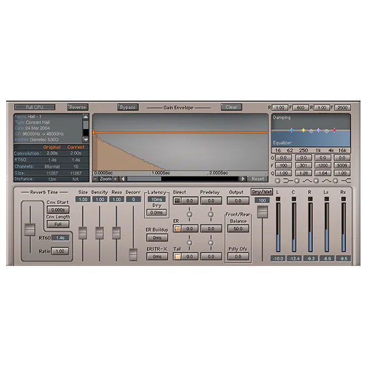This screenshot has width=366, height=366.
Task: Select the left grey damping marker
Action: [x=311, y=131]
